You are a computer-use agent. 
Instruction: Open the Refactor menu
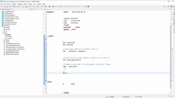14,4
